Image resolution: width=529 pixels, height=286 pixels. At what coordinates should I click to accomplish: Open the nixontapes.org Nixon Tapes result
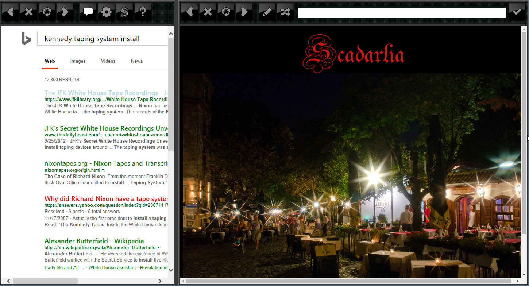point(106,163)
